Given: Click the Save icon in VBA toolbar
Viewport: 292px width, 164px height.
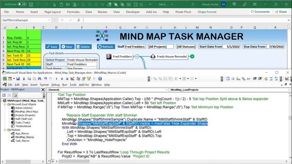Looking at the screenshot, I should pyautogui.click(x=18, y=79).
